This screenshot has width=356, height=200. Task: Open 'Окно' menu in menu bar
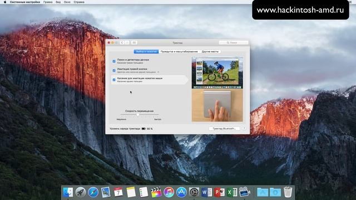pos(67,2)
